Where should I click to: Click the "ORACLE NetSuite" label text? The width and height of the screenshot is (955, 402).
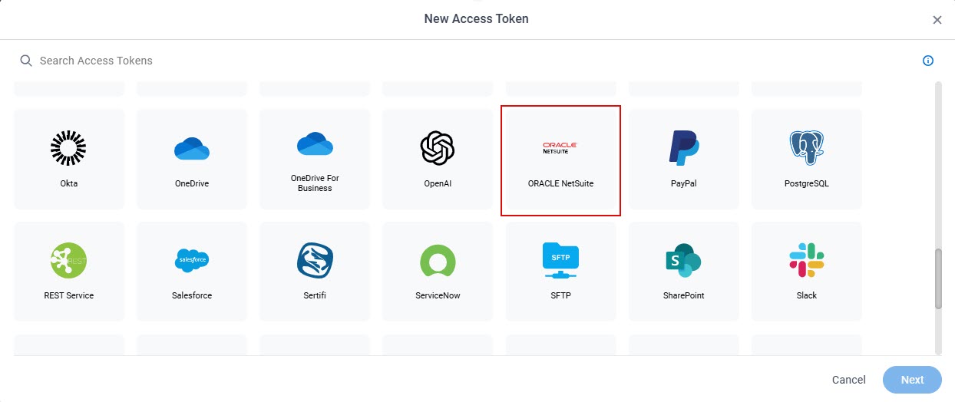(x=560, y=184)
